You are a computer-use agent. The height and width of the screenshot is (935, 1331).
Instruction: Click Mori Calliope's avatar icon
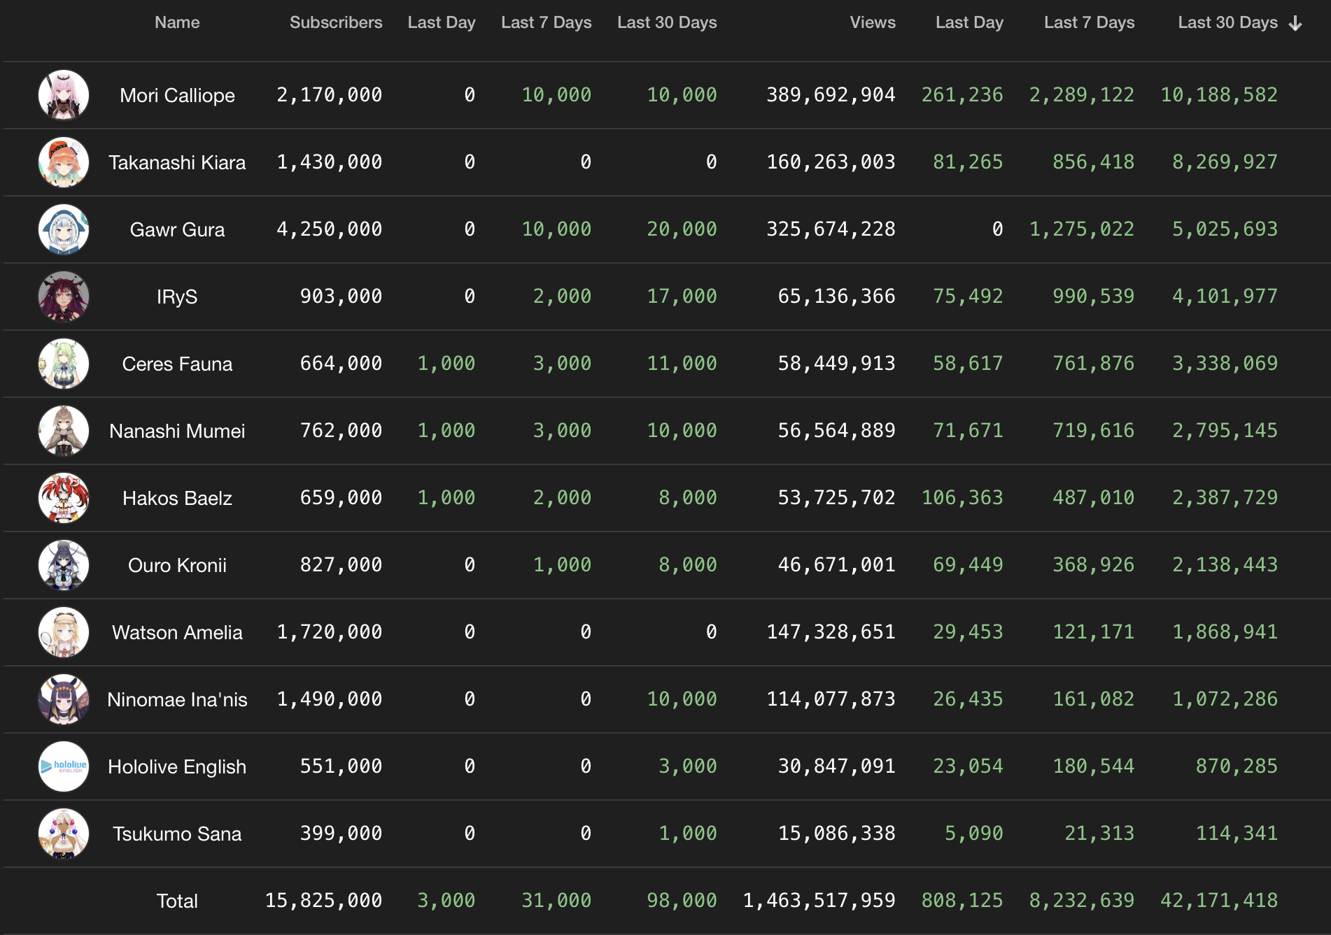pos(64,95)
